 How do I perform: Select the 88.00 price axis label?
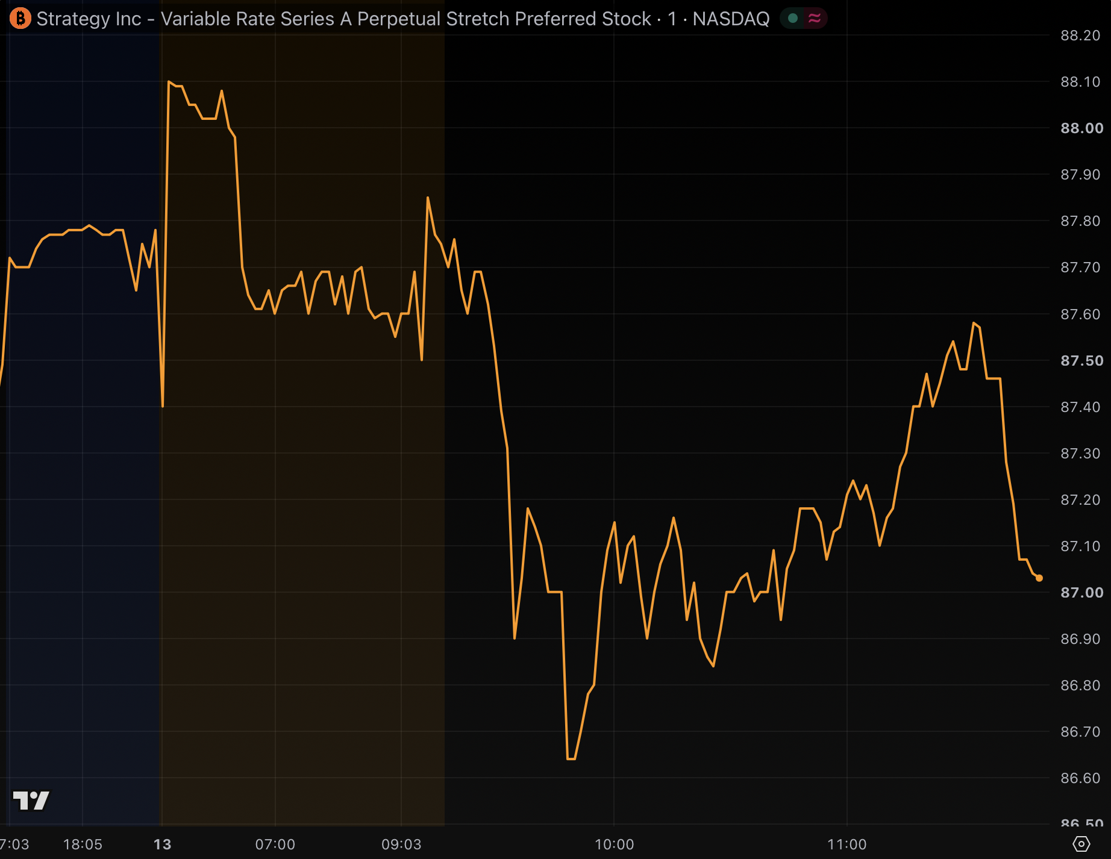[1081, 128]
